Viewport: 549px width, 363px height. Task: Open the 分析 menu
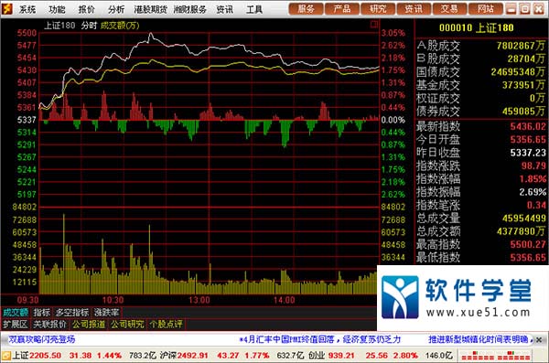(x=116, y=9)
